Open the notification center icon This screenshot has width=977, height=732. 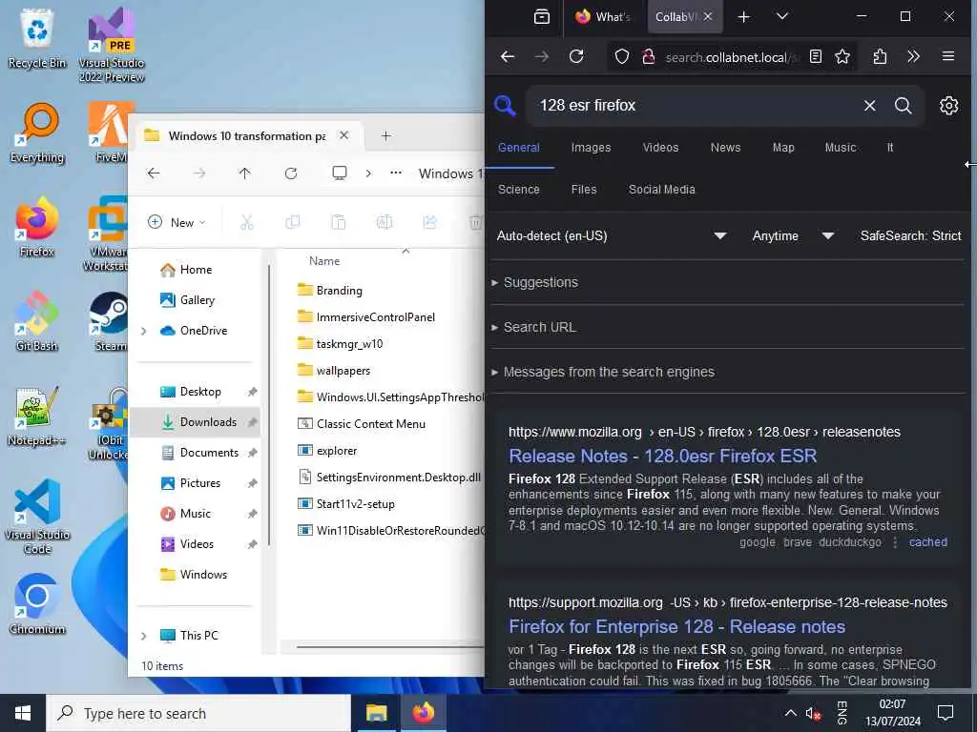click(946, 712)
